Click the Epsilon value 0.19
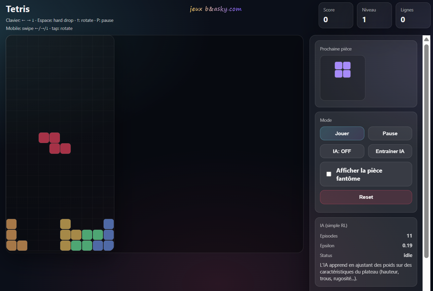The height and width of the screenshot is (291, 433). (x=407, y=246)
